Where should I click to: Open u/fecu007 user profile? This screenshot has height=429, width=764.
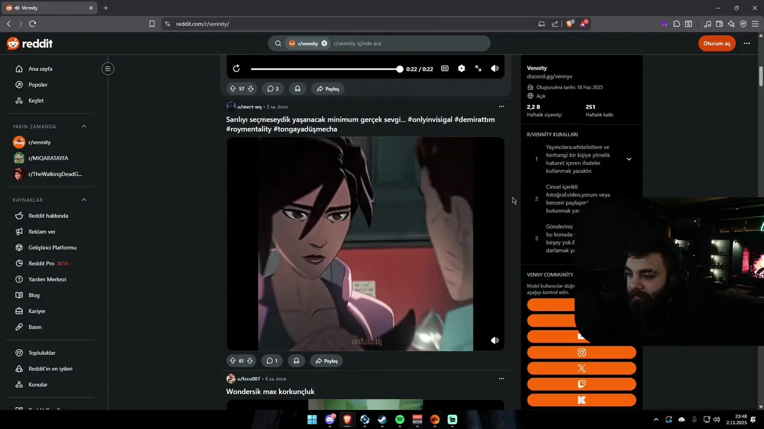coord(248,379)
